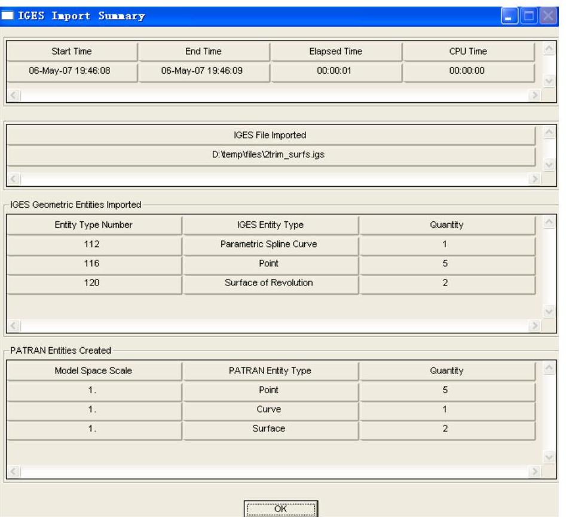Click left arrow under PATRAN Entities Created table
The width and height of the screenshot is (566, 517).
tap(14, 472)
